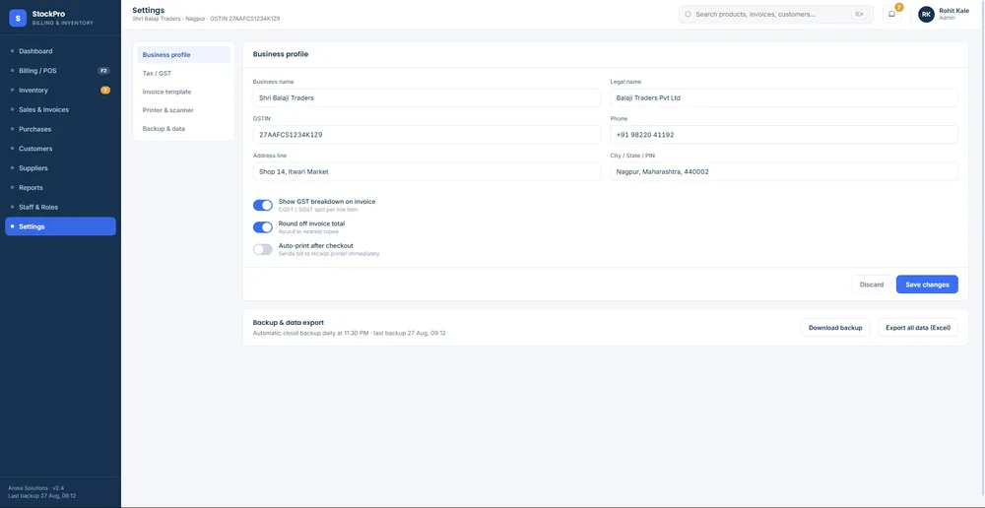
Task: Open Staff & Roles section
Action: [60, 207]
